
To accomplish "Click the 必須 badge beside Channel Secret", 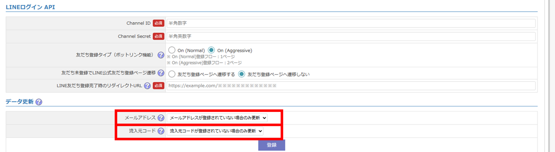I will (x=158, y=36).
